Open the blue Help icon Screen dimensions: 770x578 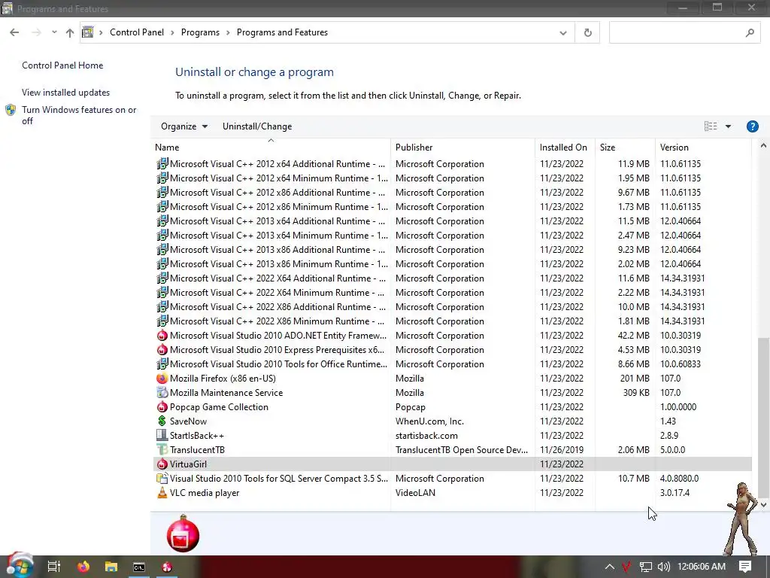pos(752,126)
